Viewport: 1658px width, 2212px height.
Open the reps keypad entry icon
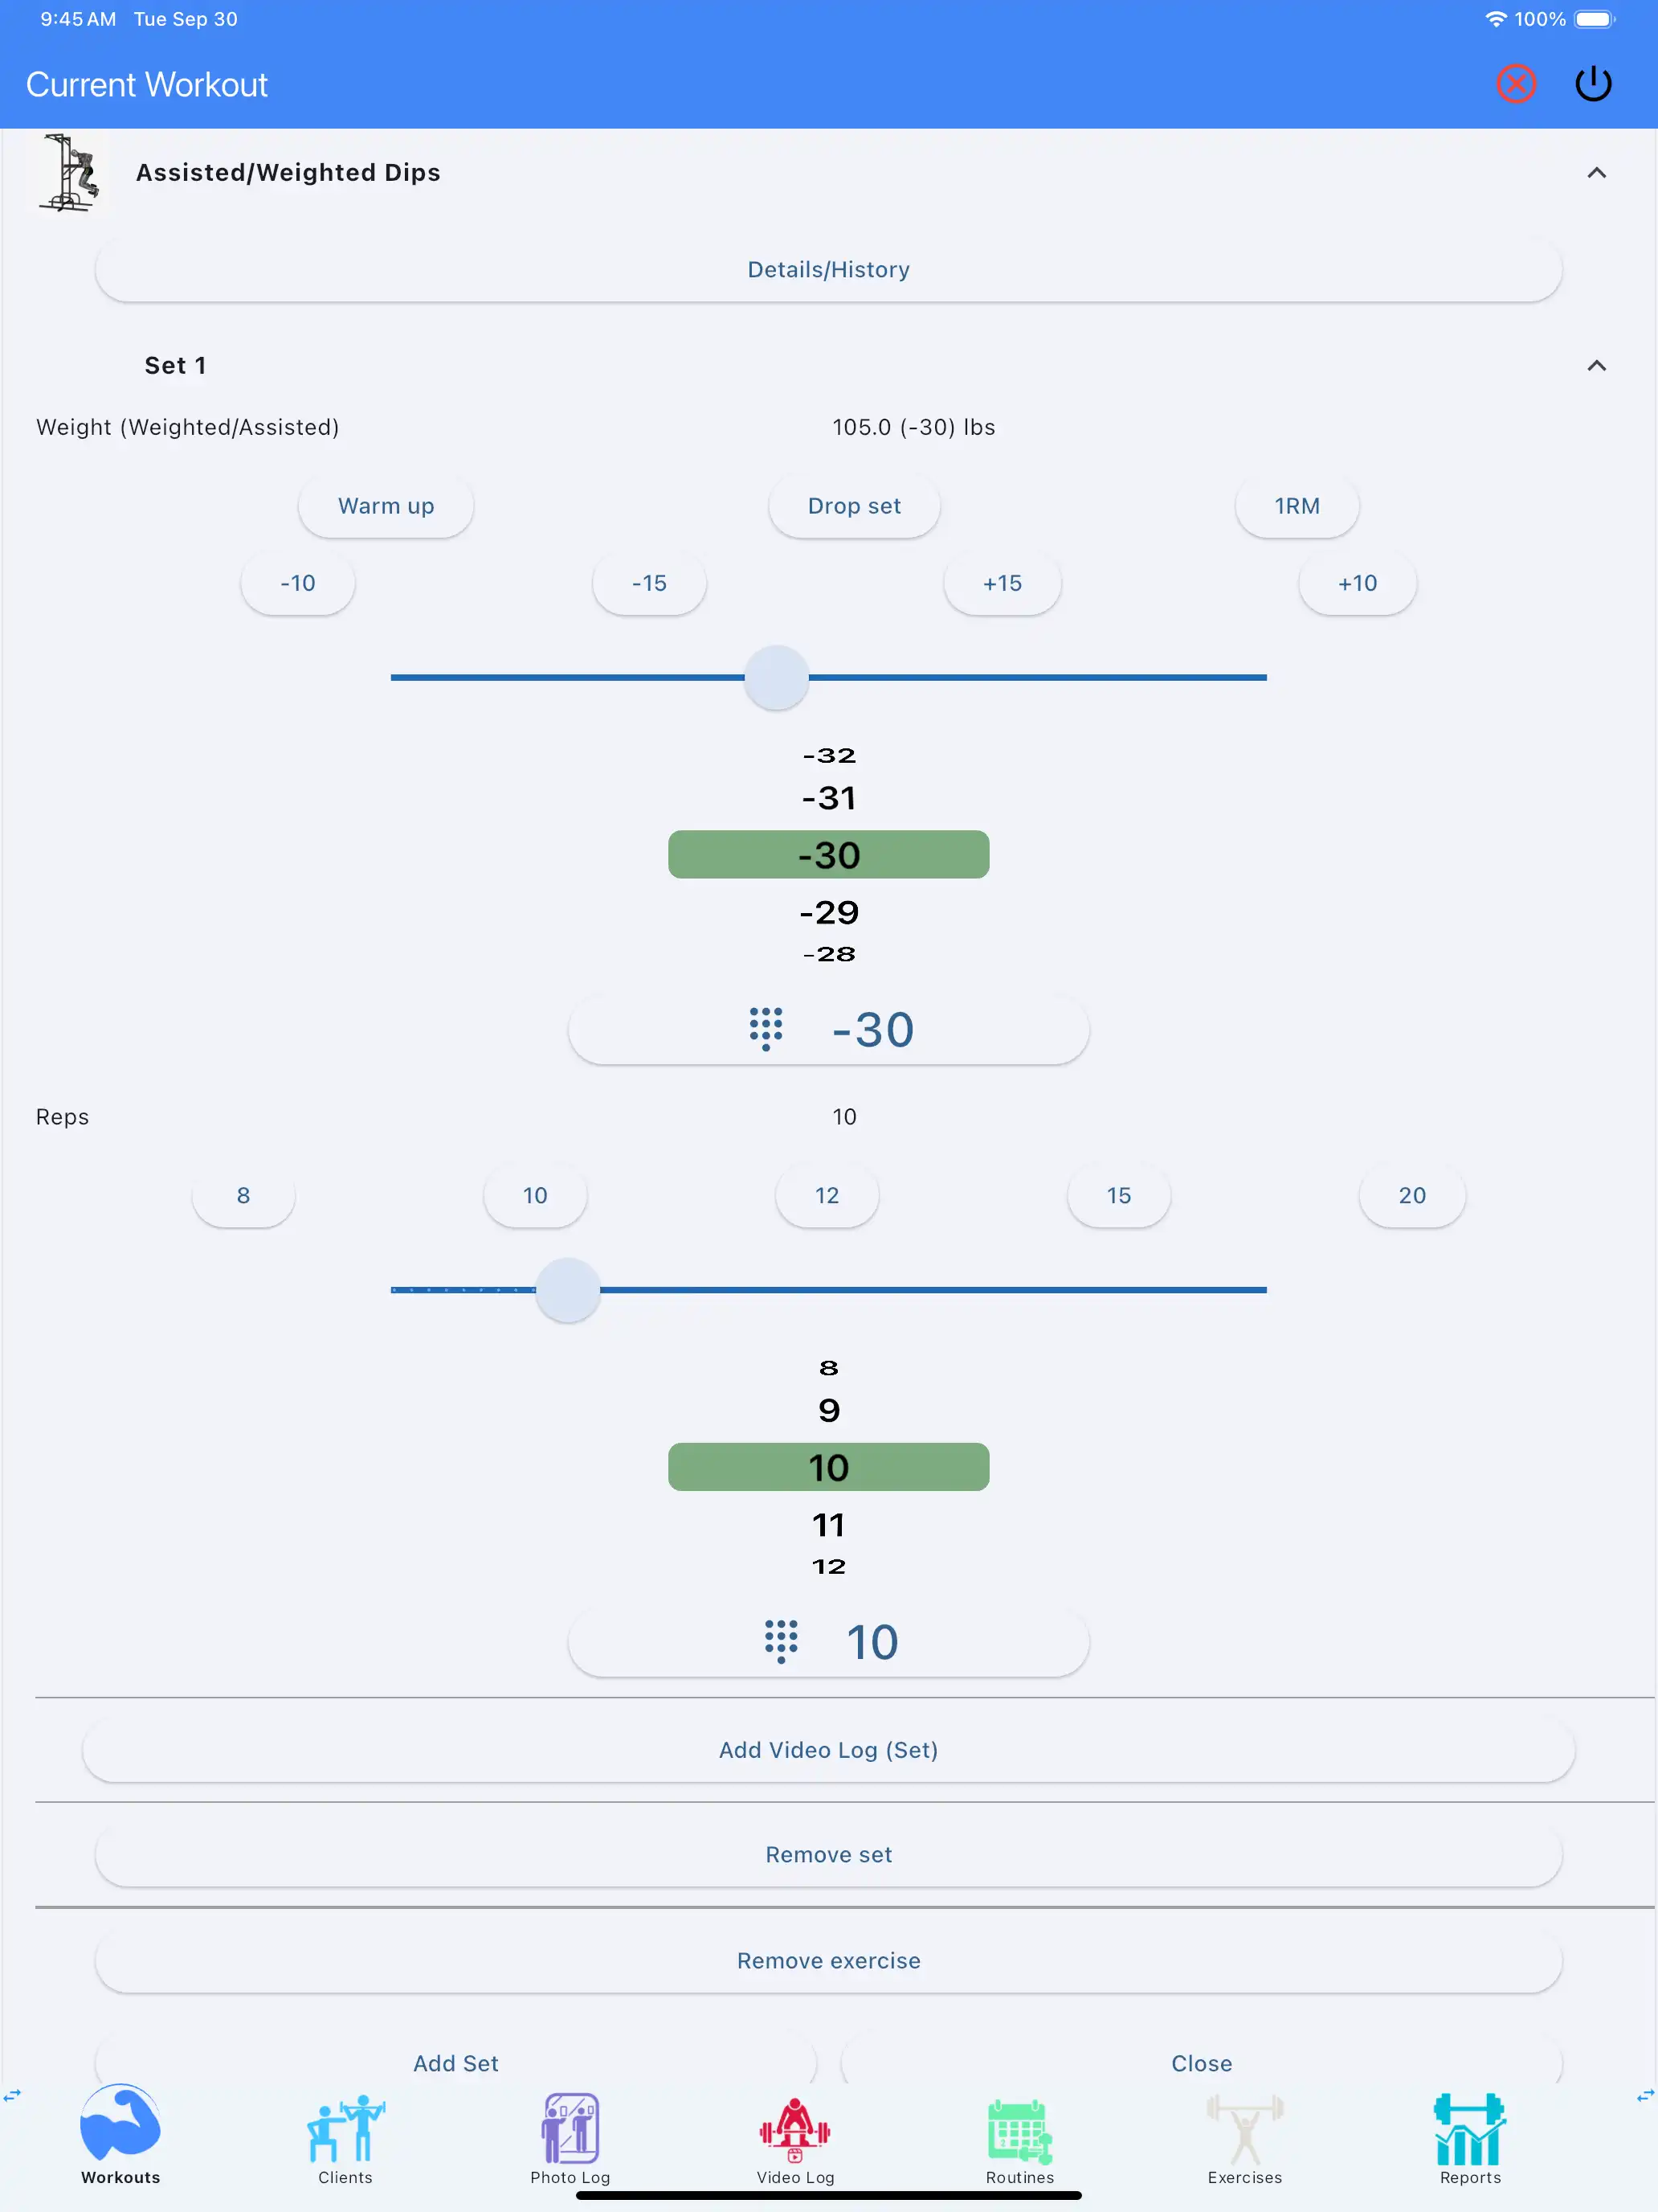tap(781, 1641)
